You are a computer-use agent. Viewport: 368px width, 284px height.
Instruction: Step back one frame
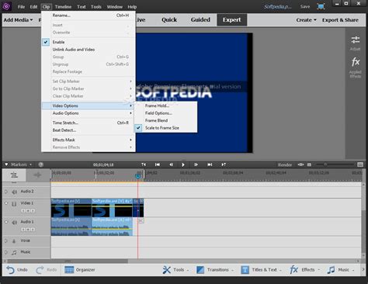(171, 165)
